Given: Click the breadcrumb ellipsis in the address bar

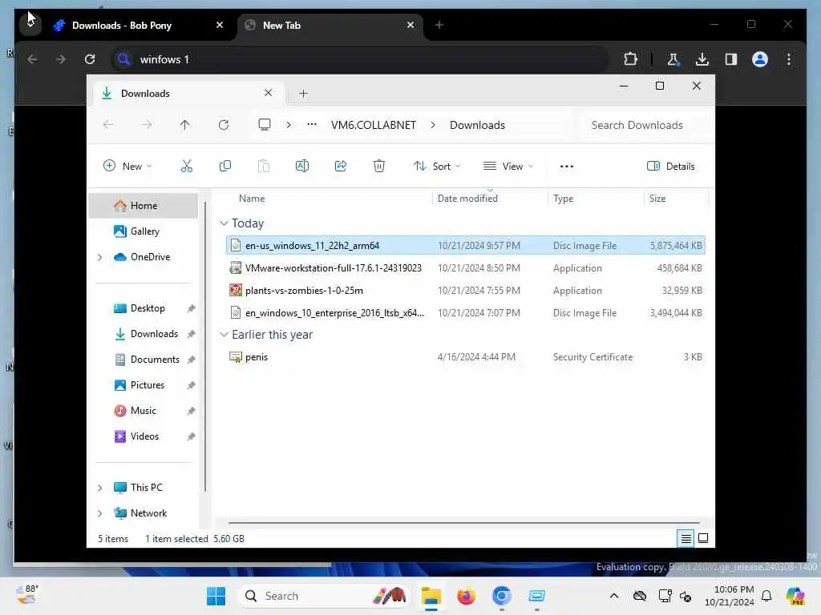Looking at the screenshot, I should [312, 124].
